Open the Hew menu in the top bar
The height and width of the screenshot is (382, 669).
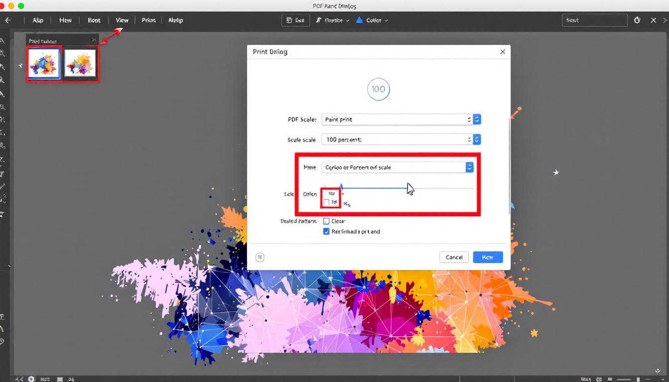click(x=65, y=20)
